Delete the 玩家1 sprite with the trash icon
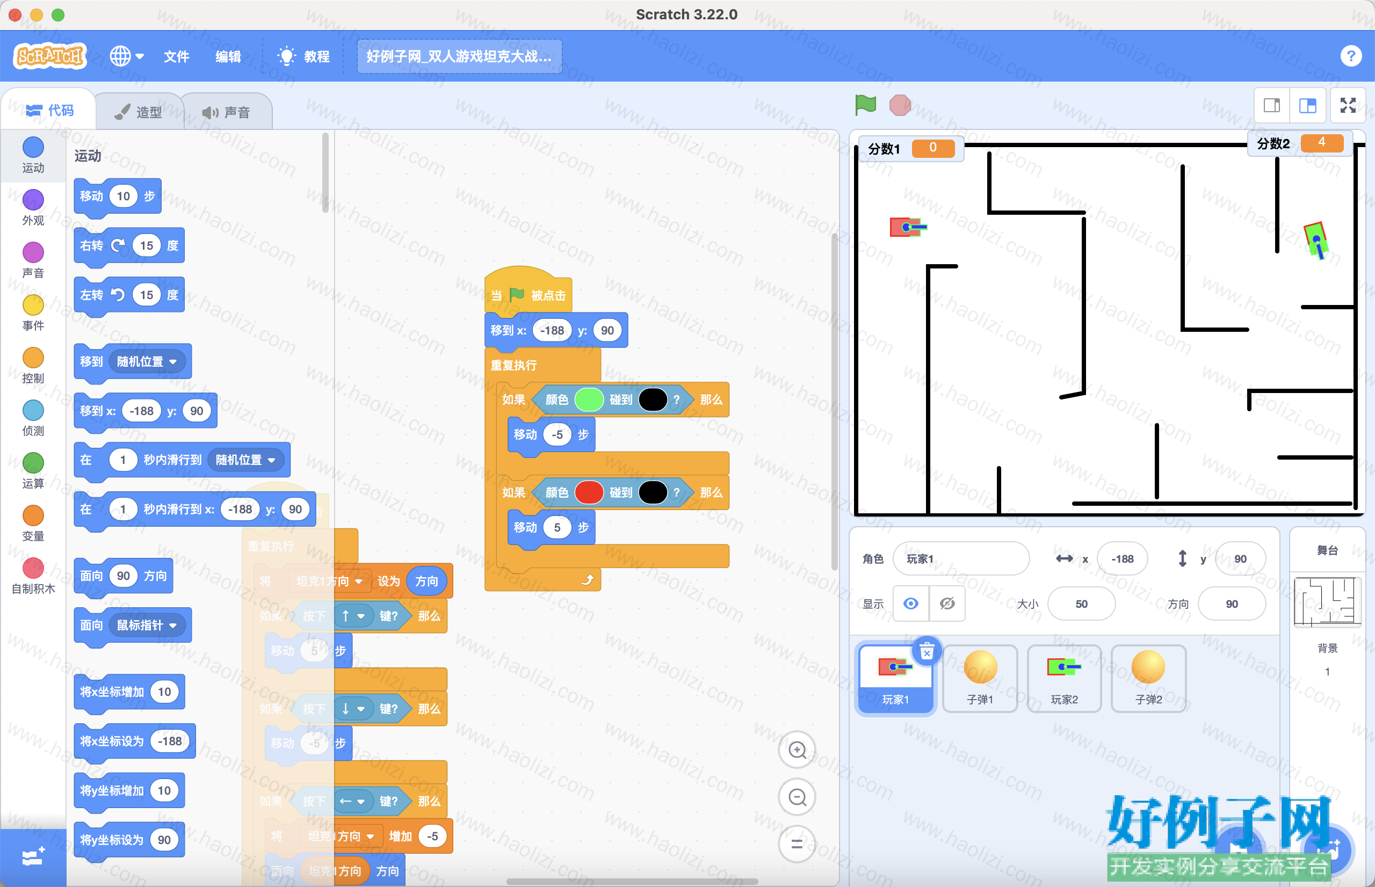 pyautogui.click(x=927, y=651)
